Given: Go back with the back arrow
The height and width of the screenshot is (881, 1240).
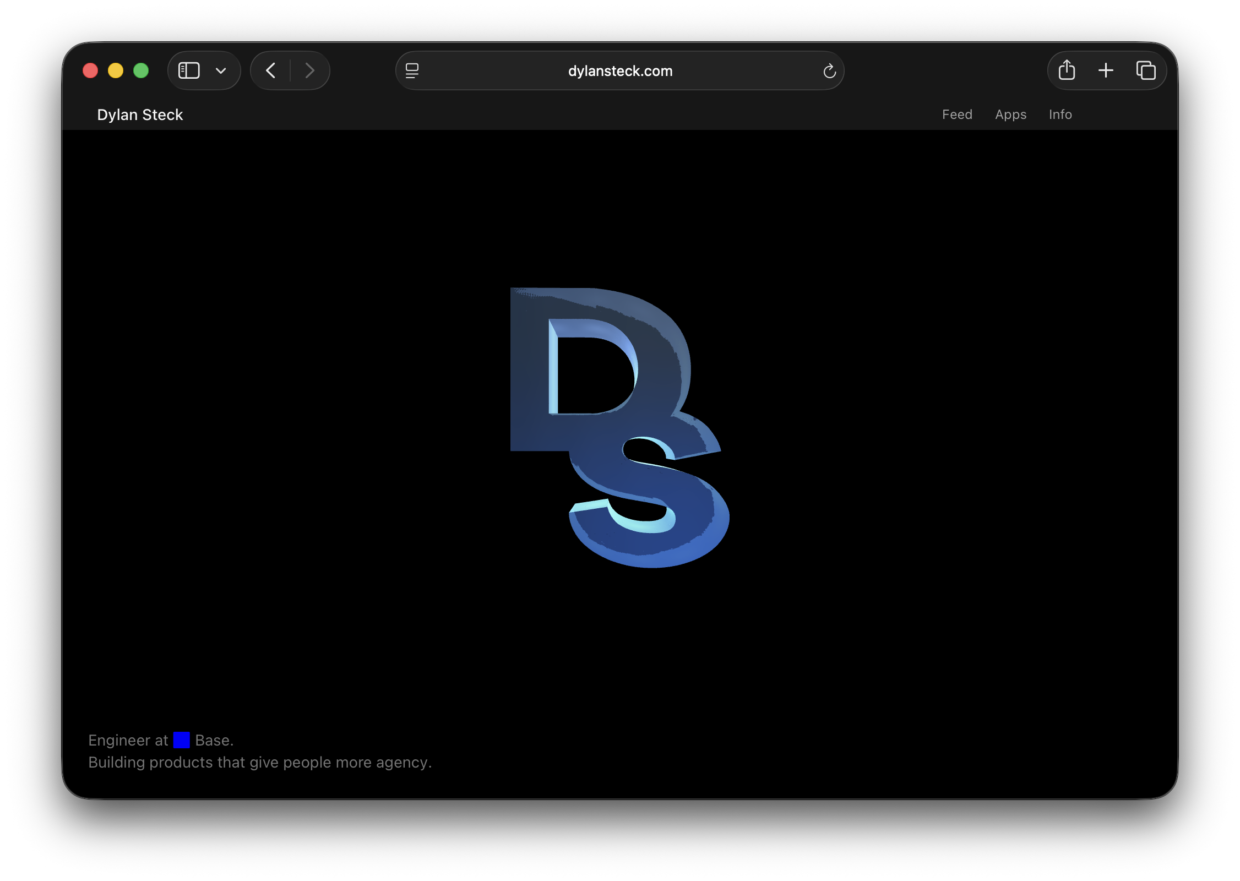Looking at the screenshot, I should click(270, 70).
